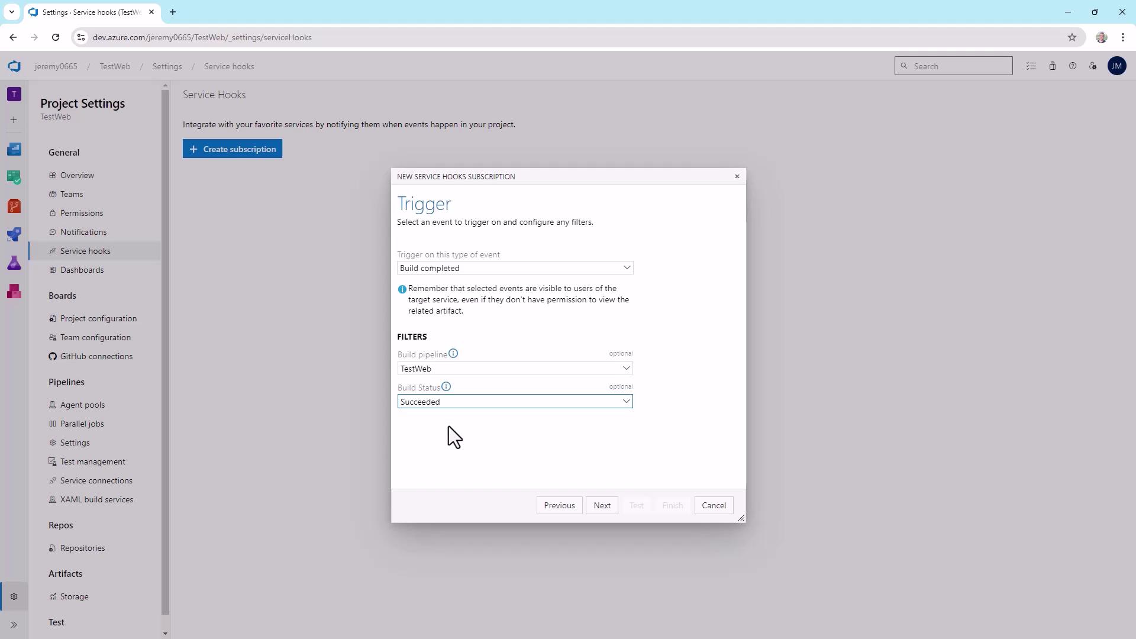Open Repos from red sidebar icon
This screenshot has width=1136, height=639.
point(14,206)
